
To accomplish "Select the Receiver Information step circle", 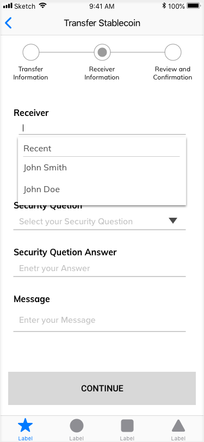I will click(x=102, y=52).
